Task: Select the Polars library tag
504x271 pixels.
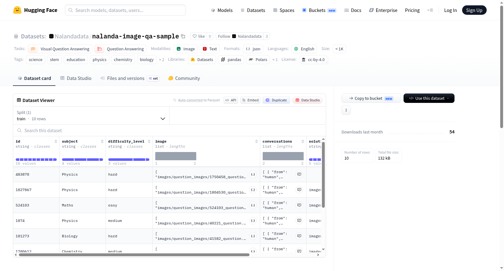Action: [258, 59]
